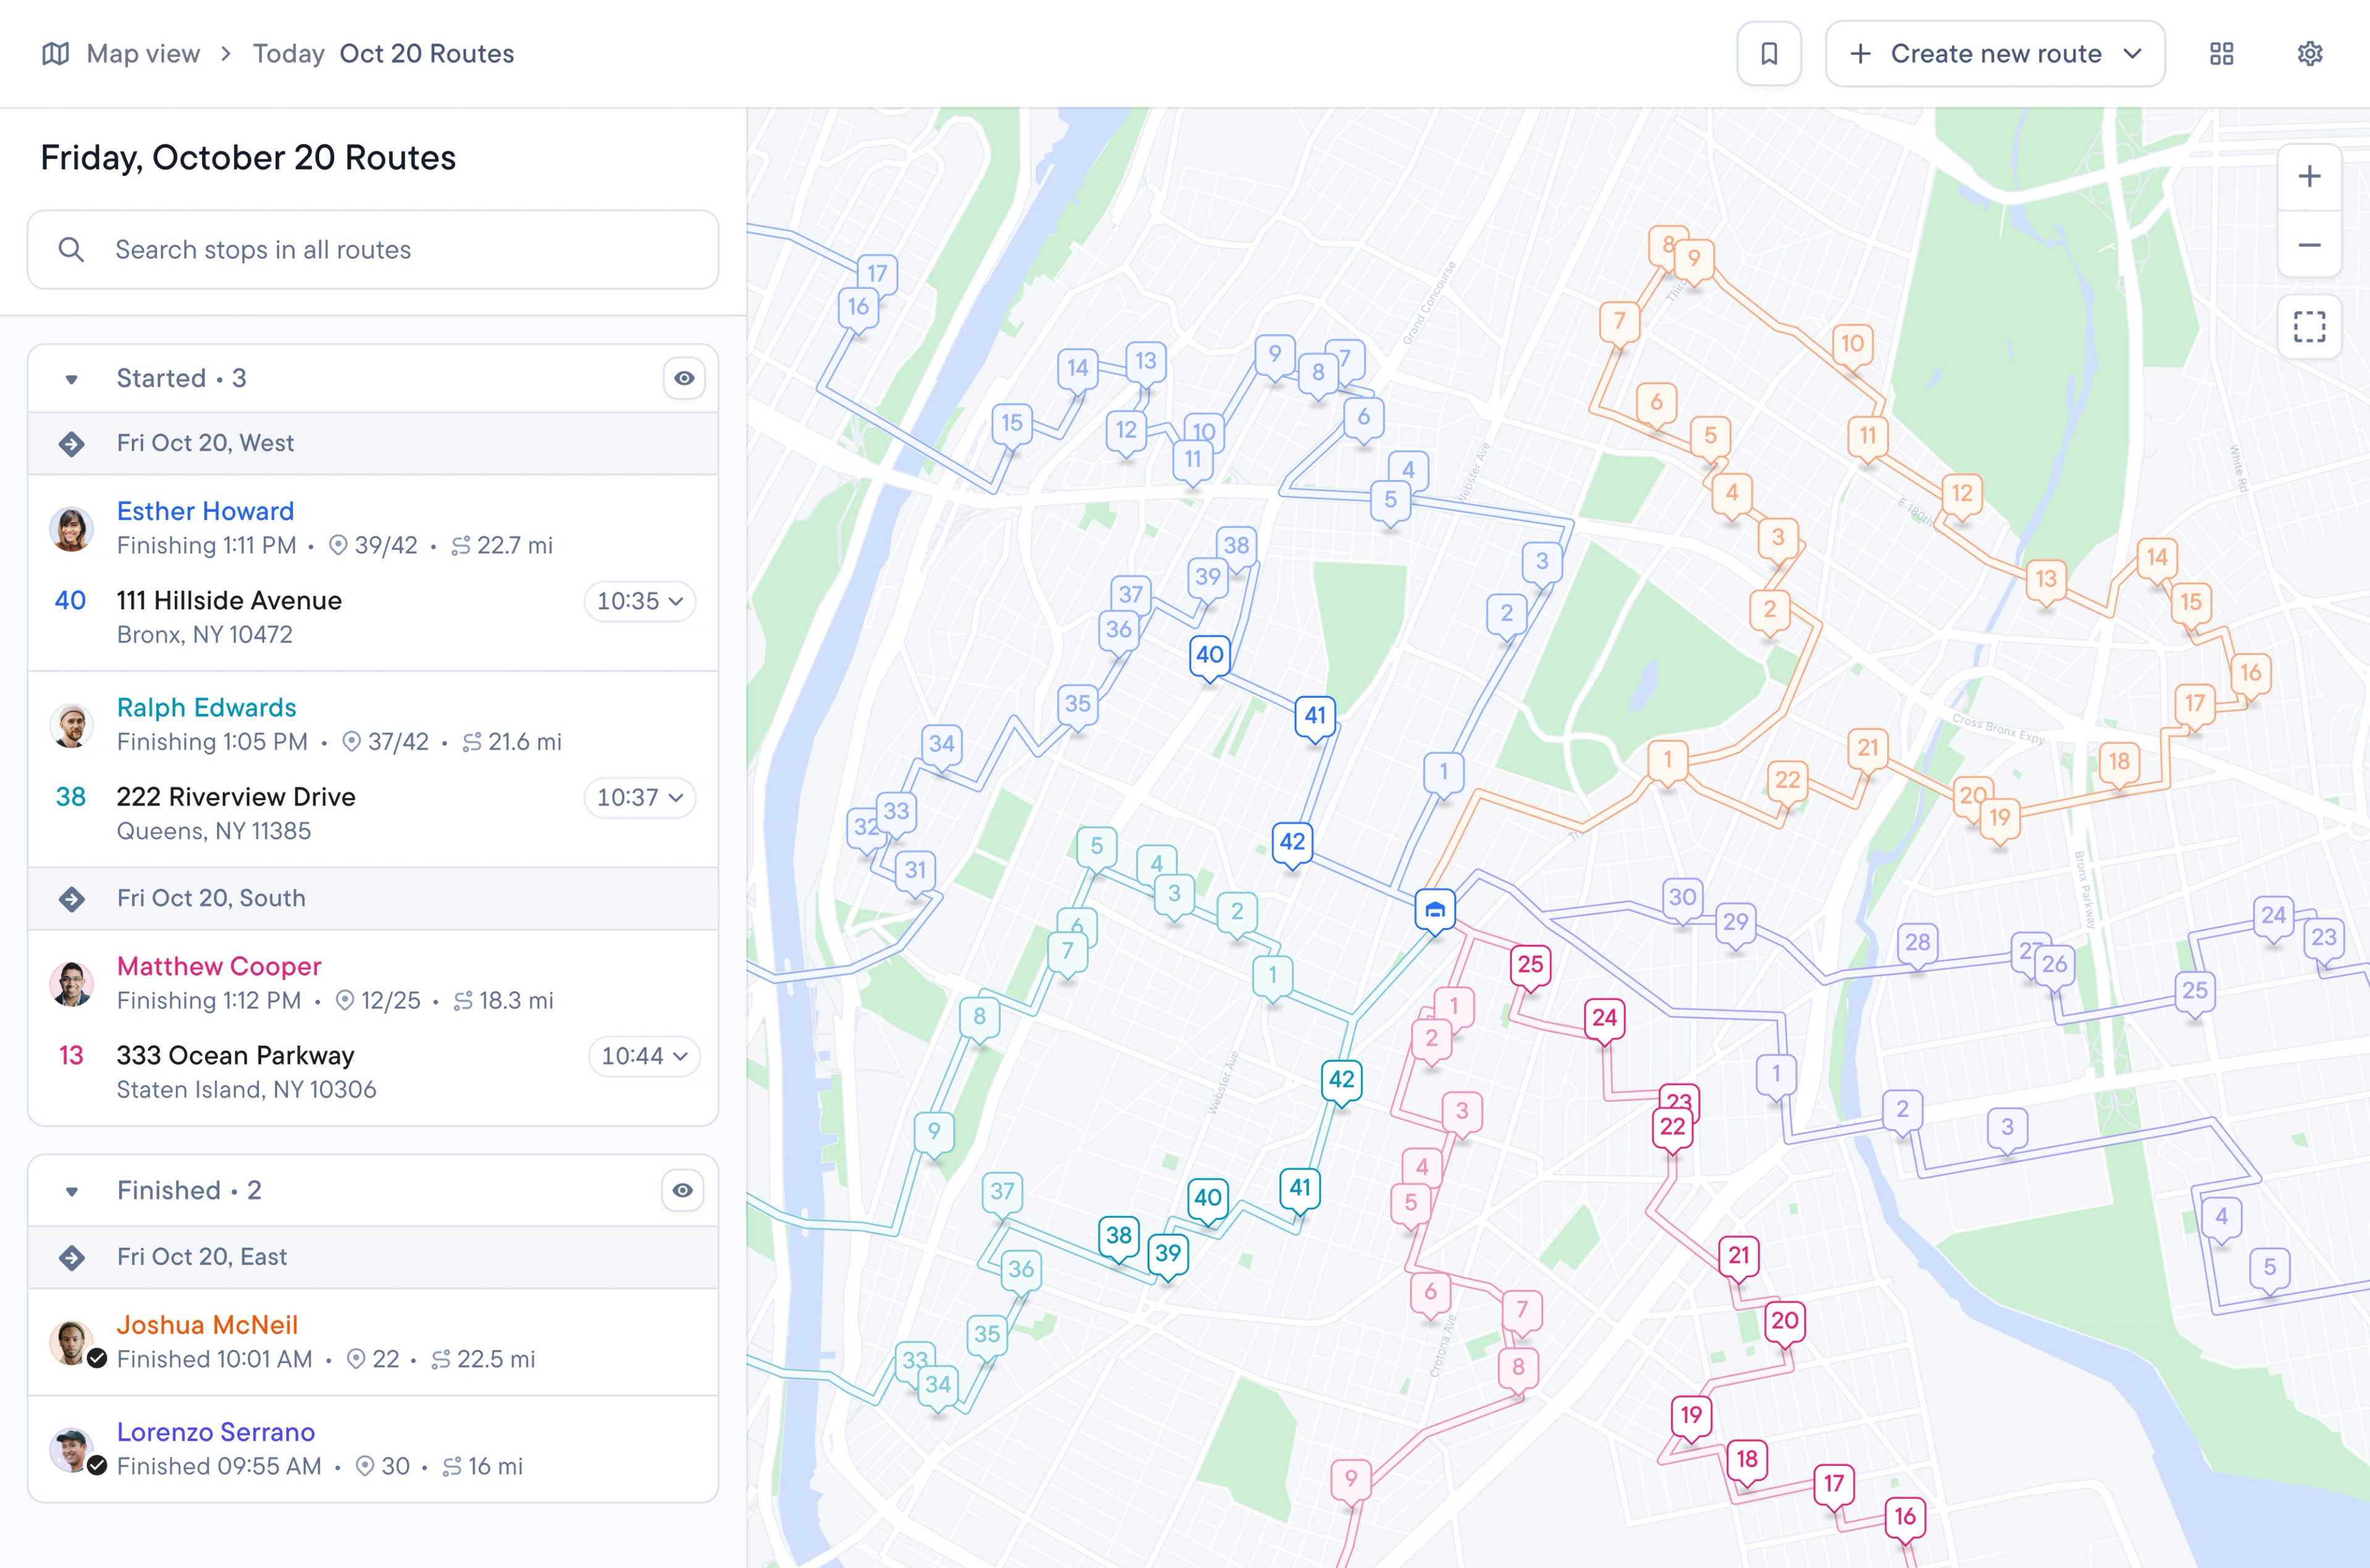Click light blue stop marker 17 on map

[x=877, y=275]
